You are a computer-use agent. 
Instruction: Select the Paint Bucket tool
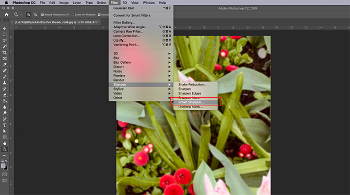(5, 101)
